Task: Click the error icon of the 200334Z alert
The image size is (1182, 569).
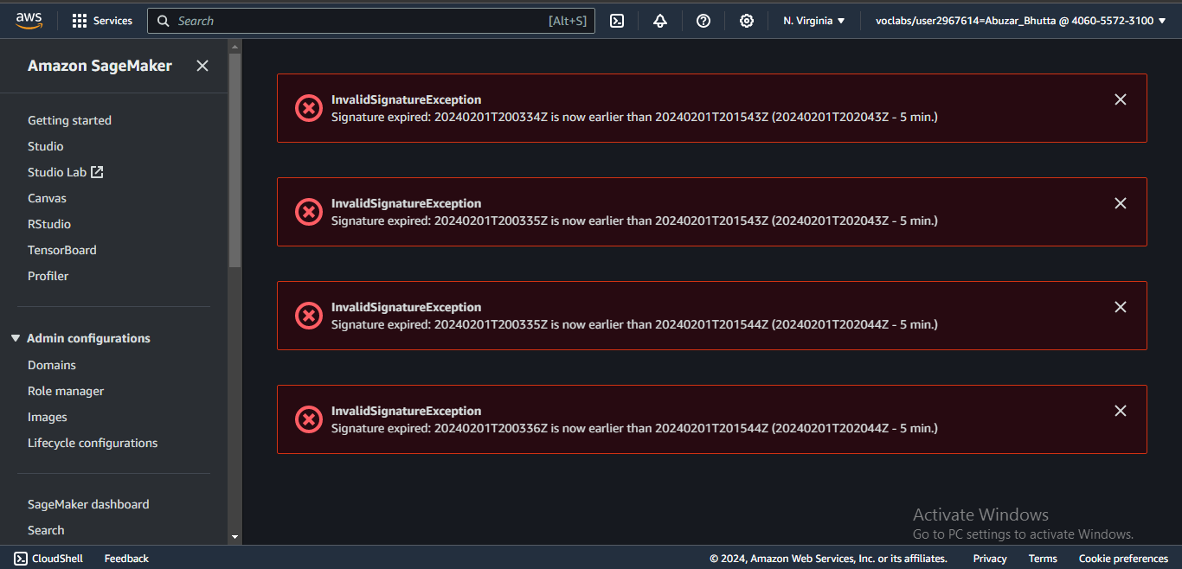Action: tap(309, 108)
